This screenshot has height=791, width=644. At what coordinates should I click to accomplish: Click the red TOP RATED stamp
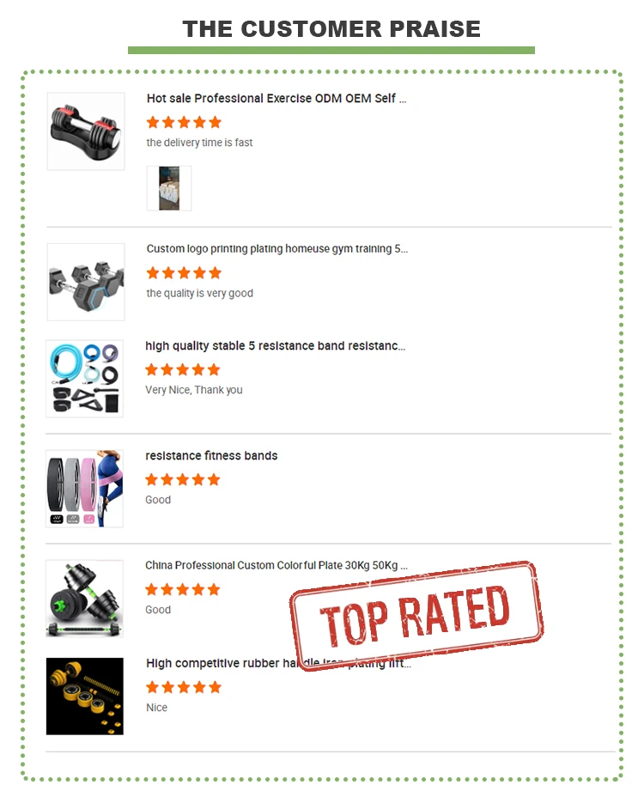(416, 616)
